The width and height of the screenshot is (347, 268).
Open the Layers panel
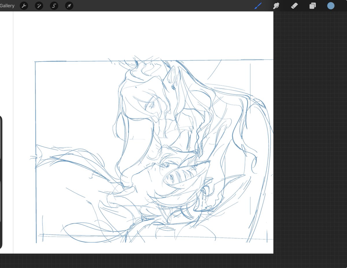point(313,6)
